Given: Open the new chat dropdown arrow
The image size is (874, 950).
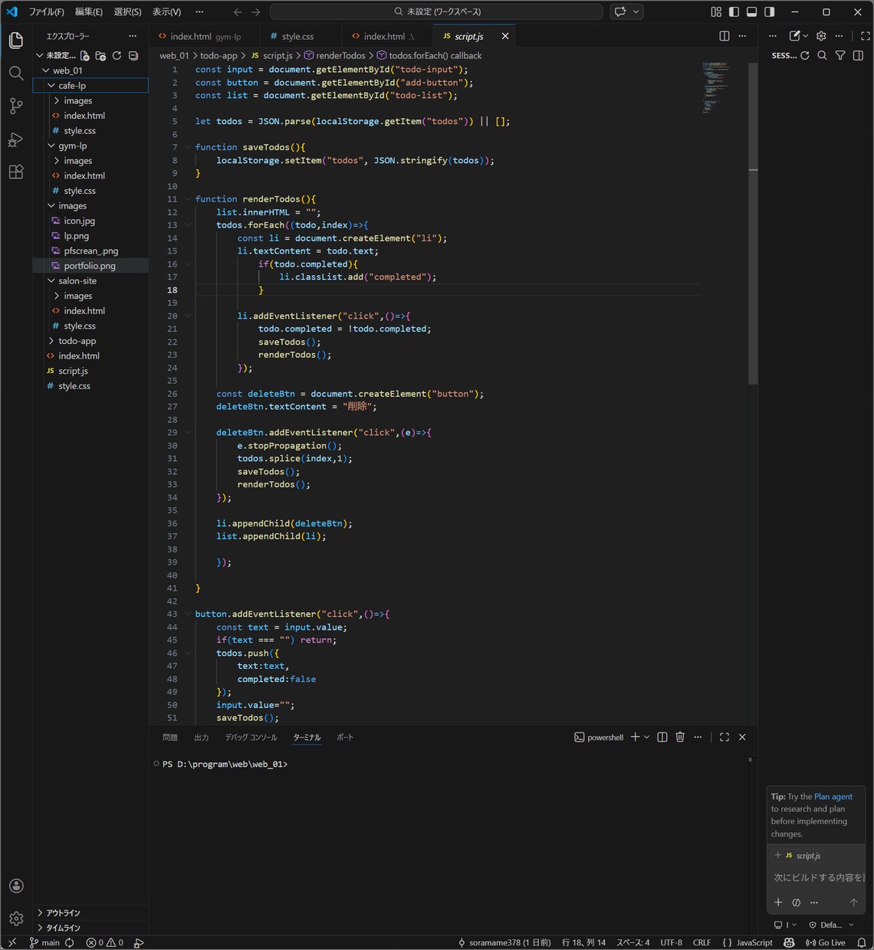Looking at the screenshot, I should [806, 36].
